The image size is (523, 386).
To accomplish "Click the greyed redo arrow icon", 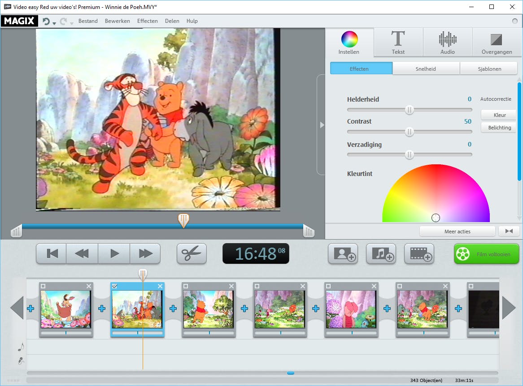I will [x=63, y=21].
